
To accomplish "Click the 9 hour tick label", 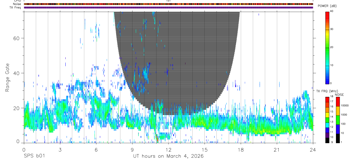I will tap(132, 150).
